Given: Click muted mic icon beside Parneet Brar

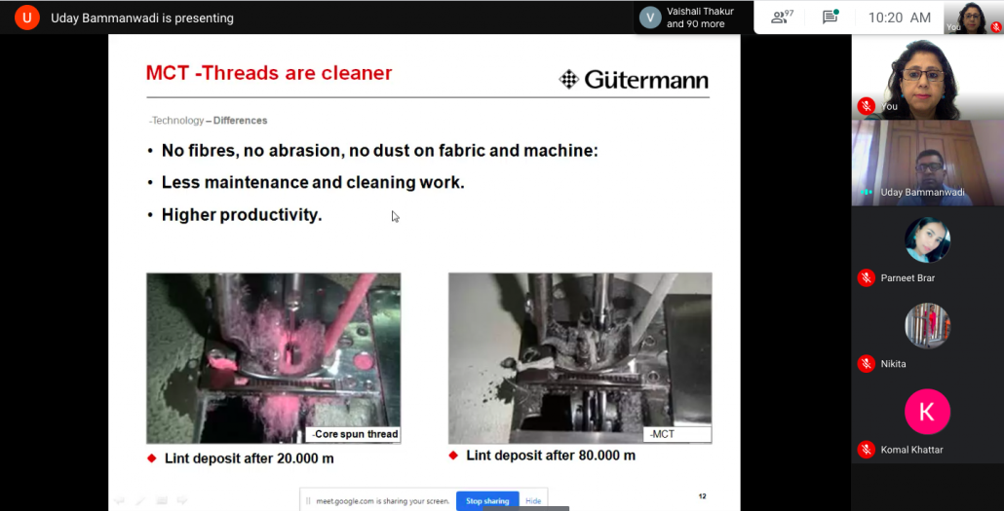Looking at the screenshot, I should point(867,278).
